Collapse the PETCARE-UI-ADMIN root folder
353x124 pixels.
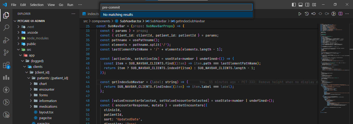15,21
